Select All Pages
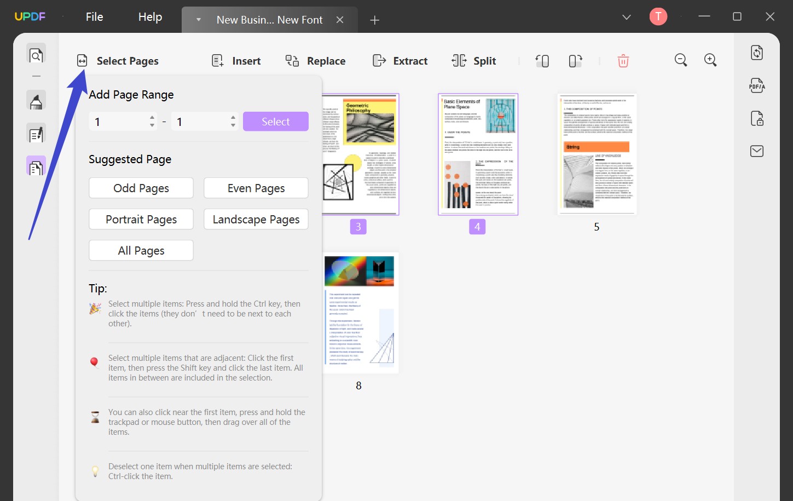 point(141,250)
